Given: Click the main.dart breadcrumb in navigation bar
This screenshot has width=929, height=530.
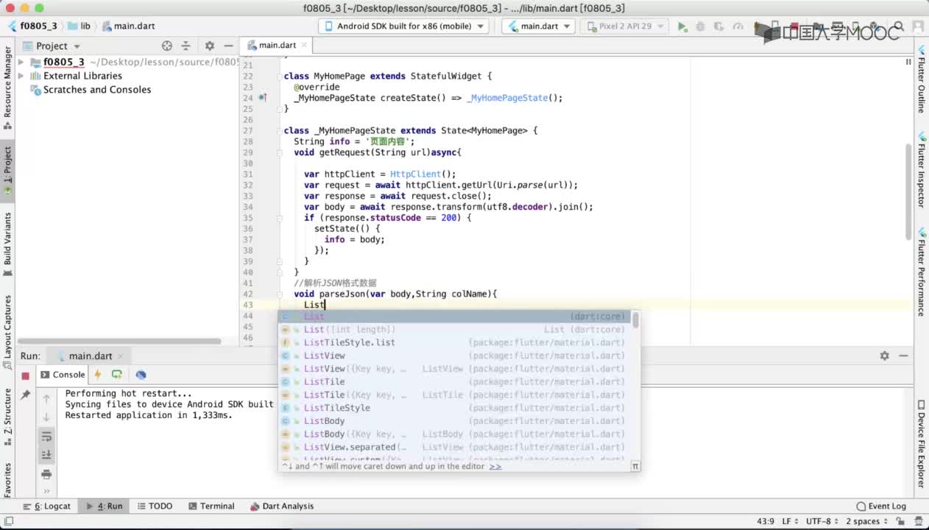Looking at the screenshot, I should click(x=128, y=26).
